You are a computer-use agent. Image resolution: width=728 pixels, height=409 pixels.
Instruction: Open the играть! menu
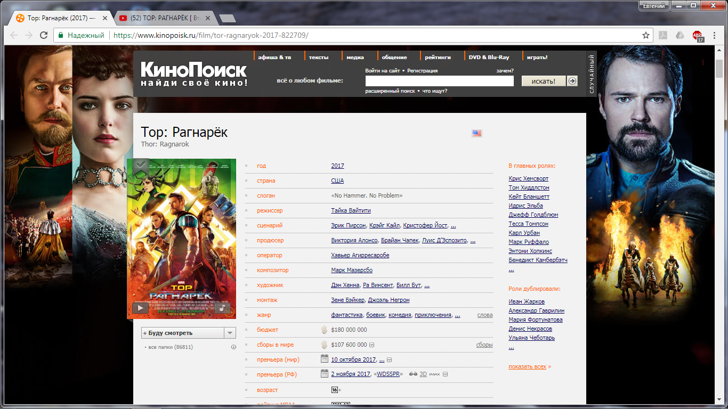[x=537, y=57]
